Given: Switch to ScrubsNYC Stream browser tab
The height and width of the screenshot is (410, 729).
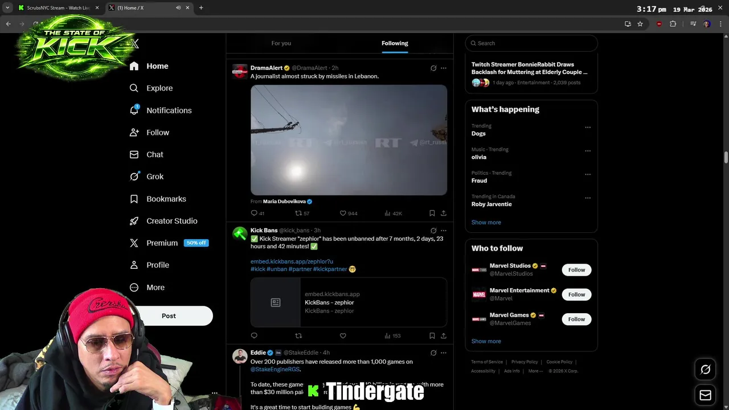Looking at the screenshot, I should click(59, 8).
